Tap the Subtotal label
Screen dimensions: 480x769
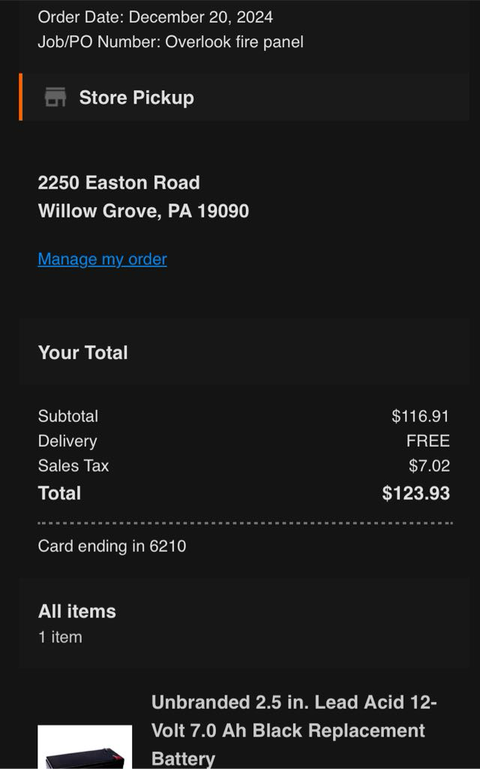coord(68,416)
